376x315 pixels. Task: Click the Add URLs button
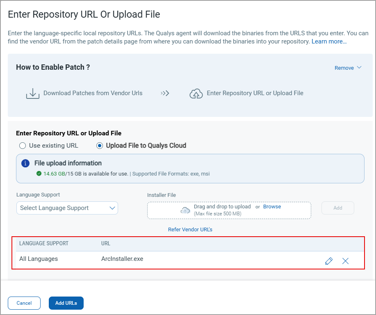pos(66,303)
